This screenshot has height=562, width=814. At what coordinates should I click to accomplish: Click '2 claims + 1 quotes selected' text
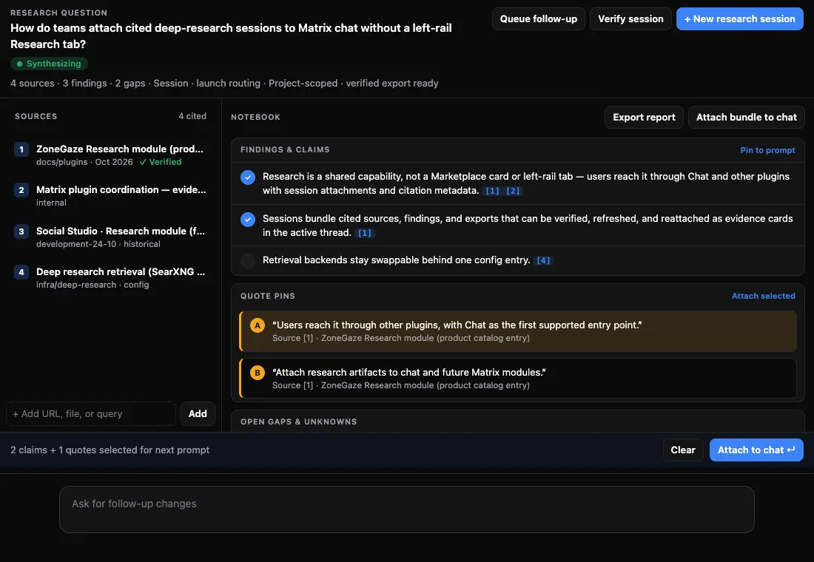[x=110, y=450]
